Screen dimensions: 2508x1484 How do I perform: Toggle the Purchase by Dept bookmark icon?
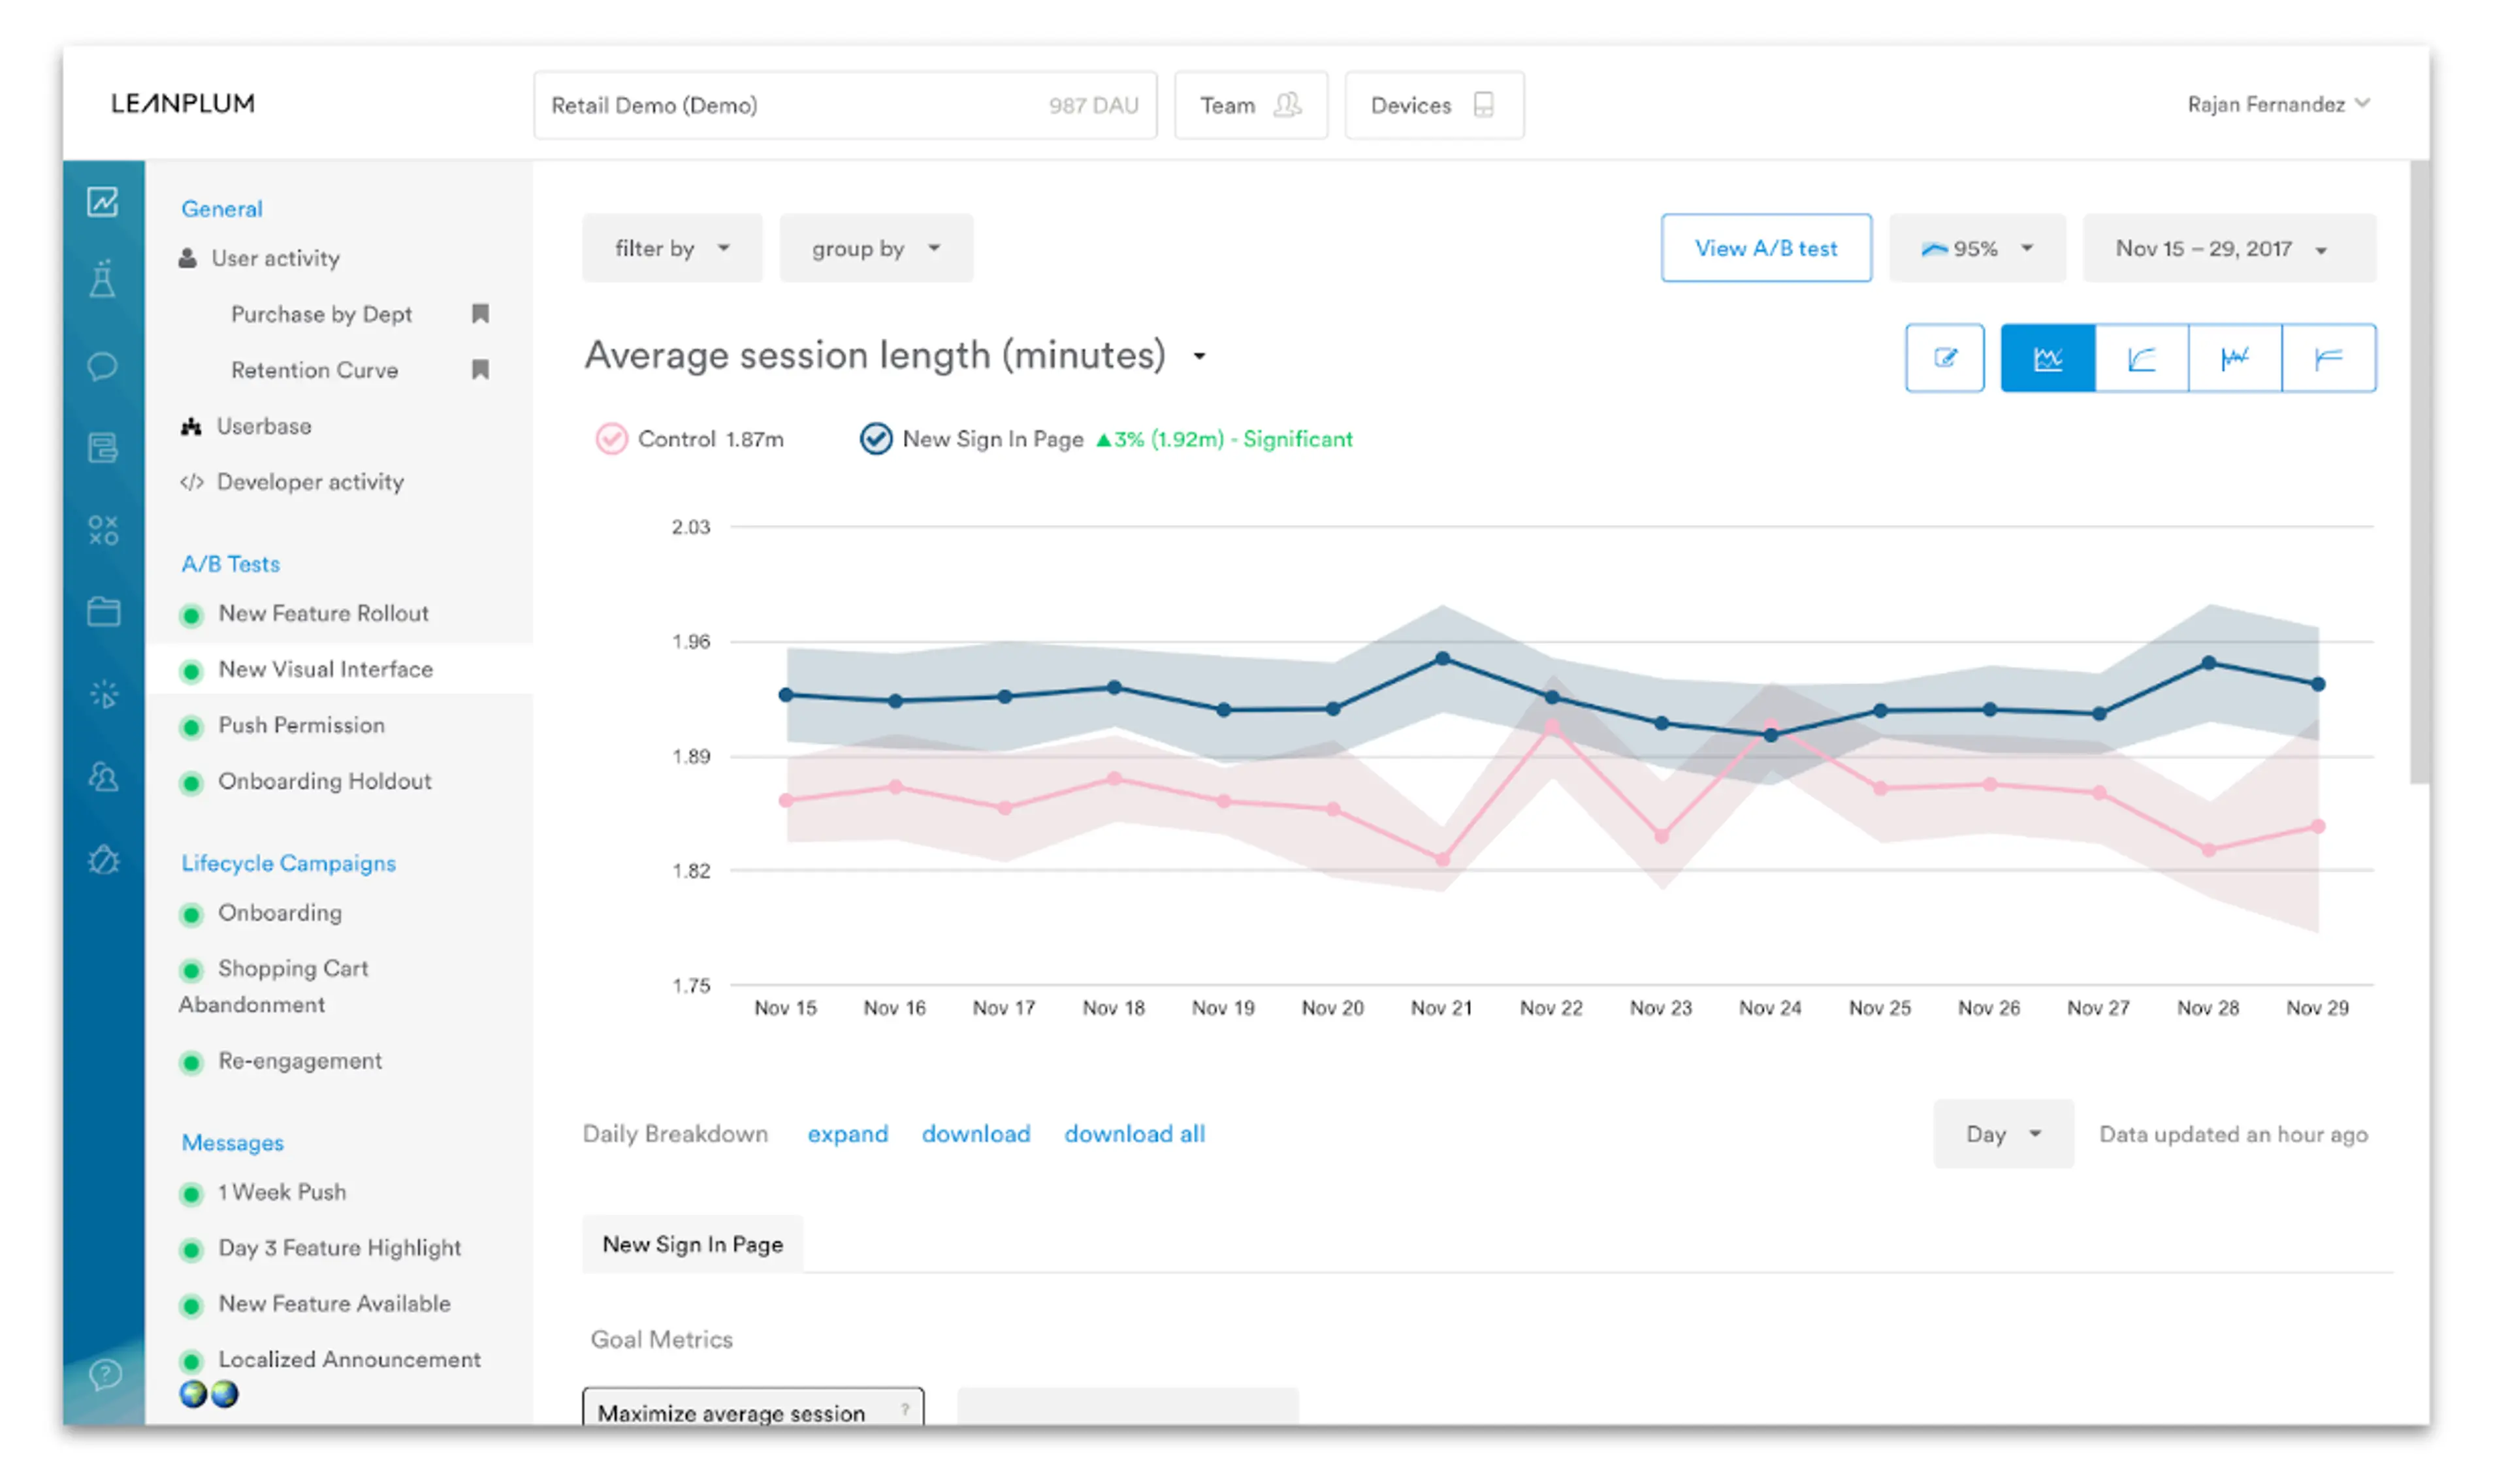coord(481,314)
